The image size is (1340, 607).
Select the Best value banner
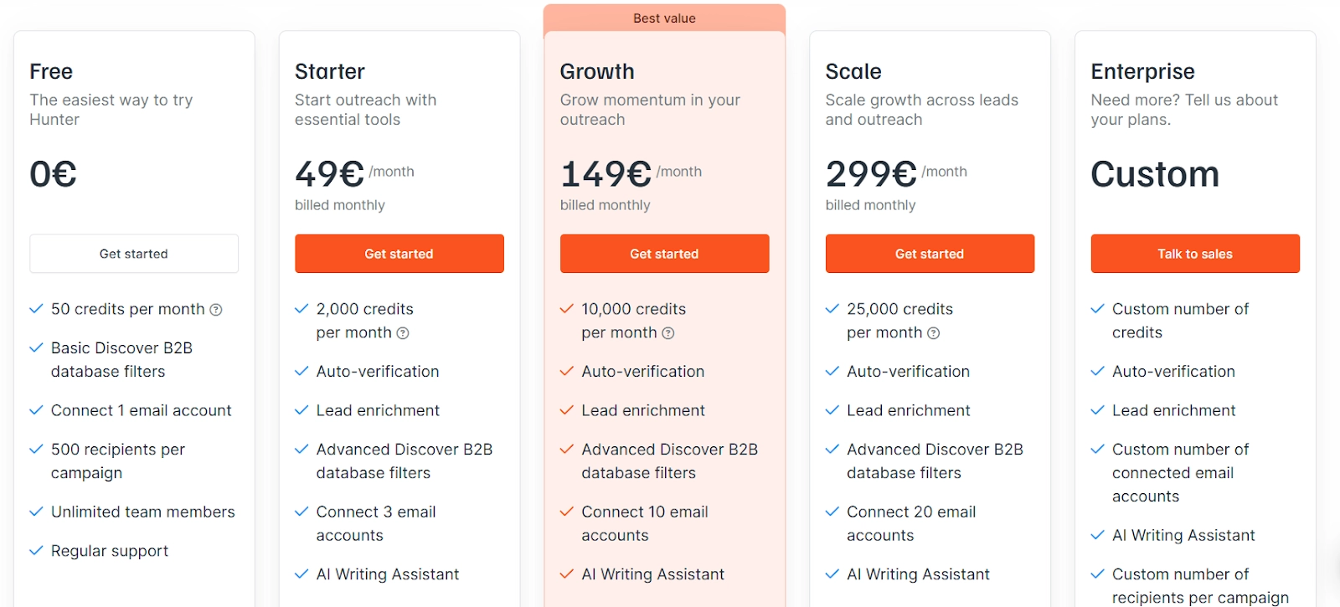click(665, 18)
